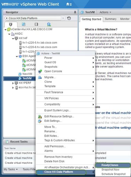Click the HX1AF cluster icon
This screenshot has height=177, width=131.
point(16,38)
